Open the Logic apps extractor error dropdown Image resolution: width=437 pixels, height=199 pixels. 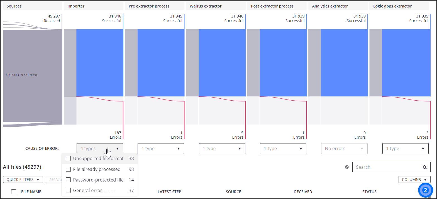click(x=405, y=148)
